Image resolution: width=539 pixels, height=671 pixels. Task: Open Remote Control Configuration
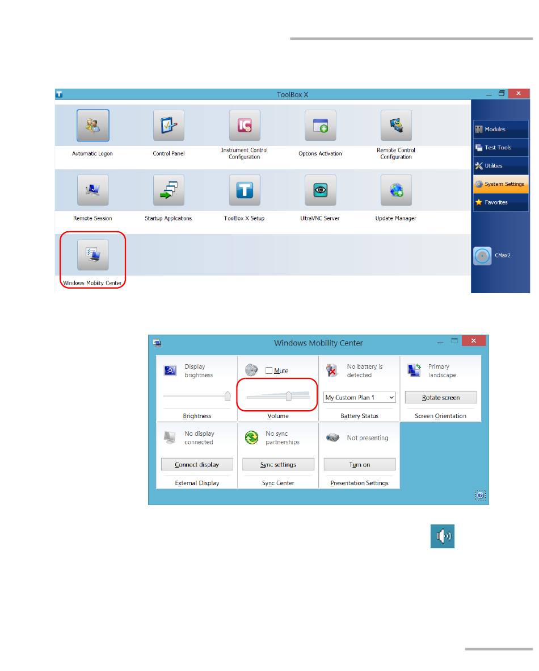click(396, 125)
